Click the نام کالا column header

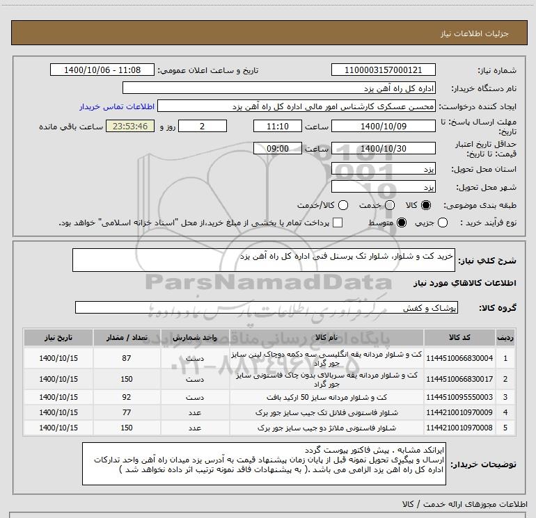326,338
